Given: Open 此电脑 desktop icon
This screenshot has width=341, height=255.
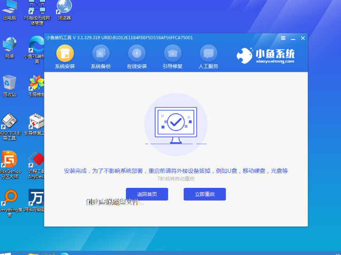Looking at the screenshot, I should click(9, 9).
